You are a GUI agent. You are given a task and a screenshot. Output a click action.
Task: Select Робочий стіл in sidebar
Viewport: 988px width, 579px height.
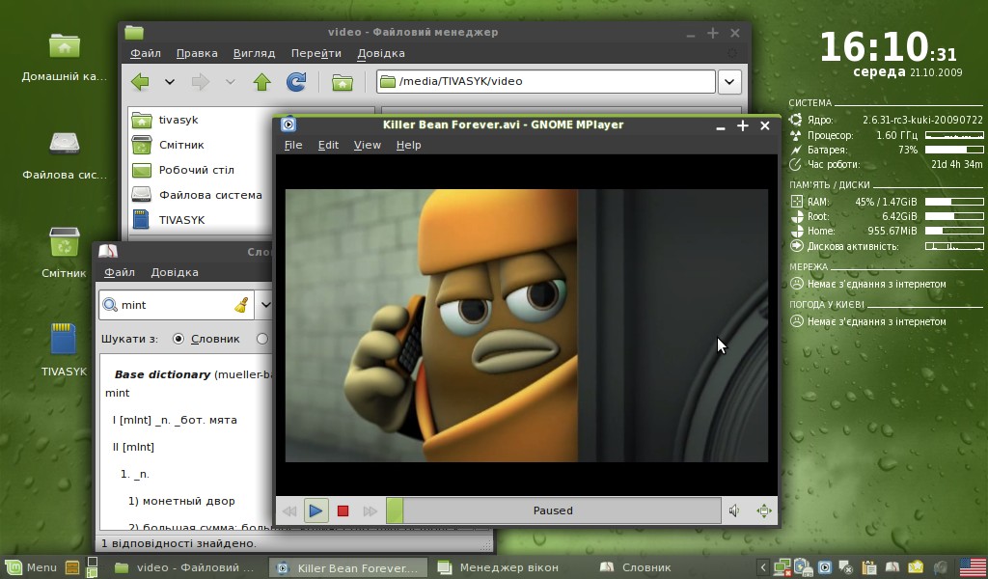[199, 170]
